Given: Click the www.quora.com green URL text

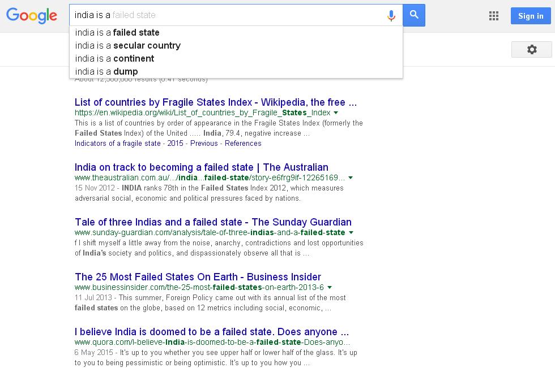Looking at the screenshot, I should pyautogui.click(x=212, y=342).
